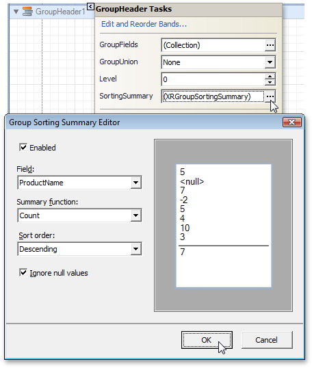Close the Group Sorting Summary Editor window

pos(291,122)
